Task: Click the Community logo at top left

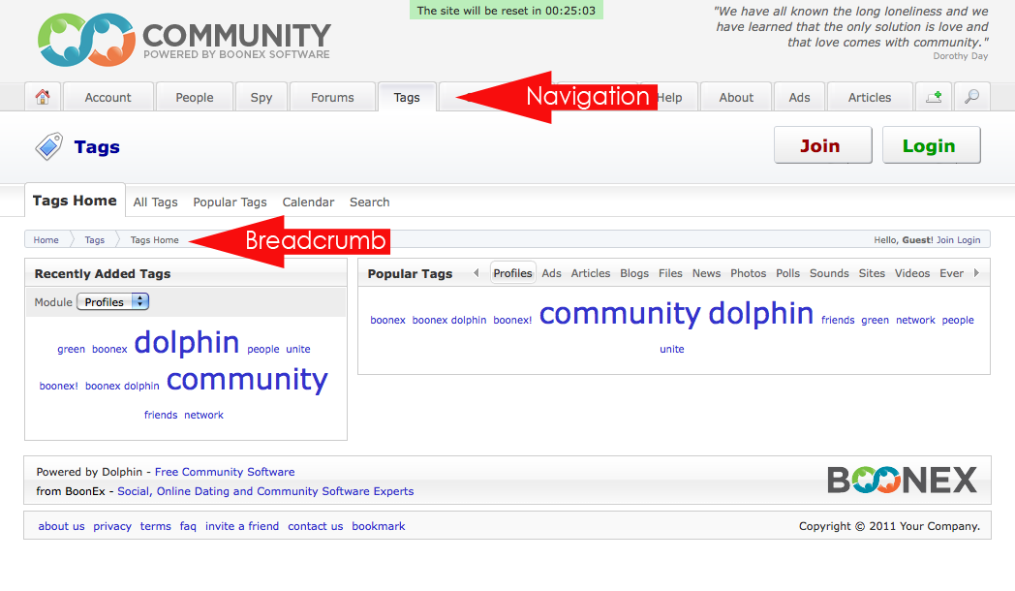Action: click(184, 41)
